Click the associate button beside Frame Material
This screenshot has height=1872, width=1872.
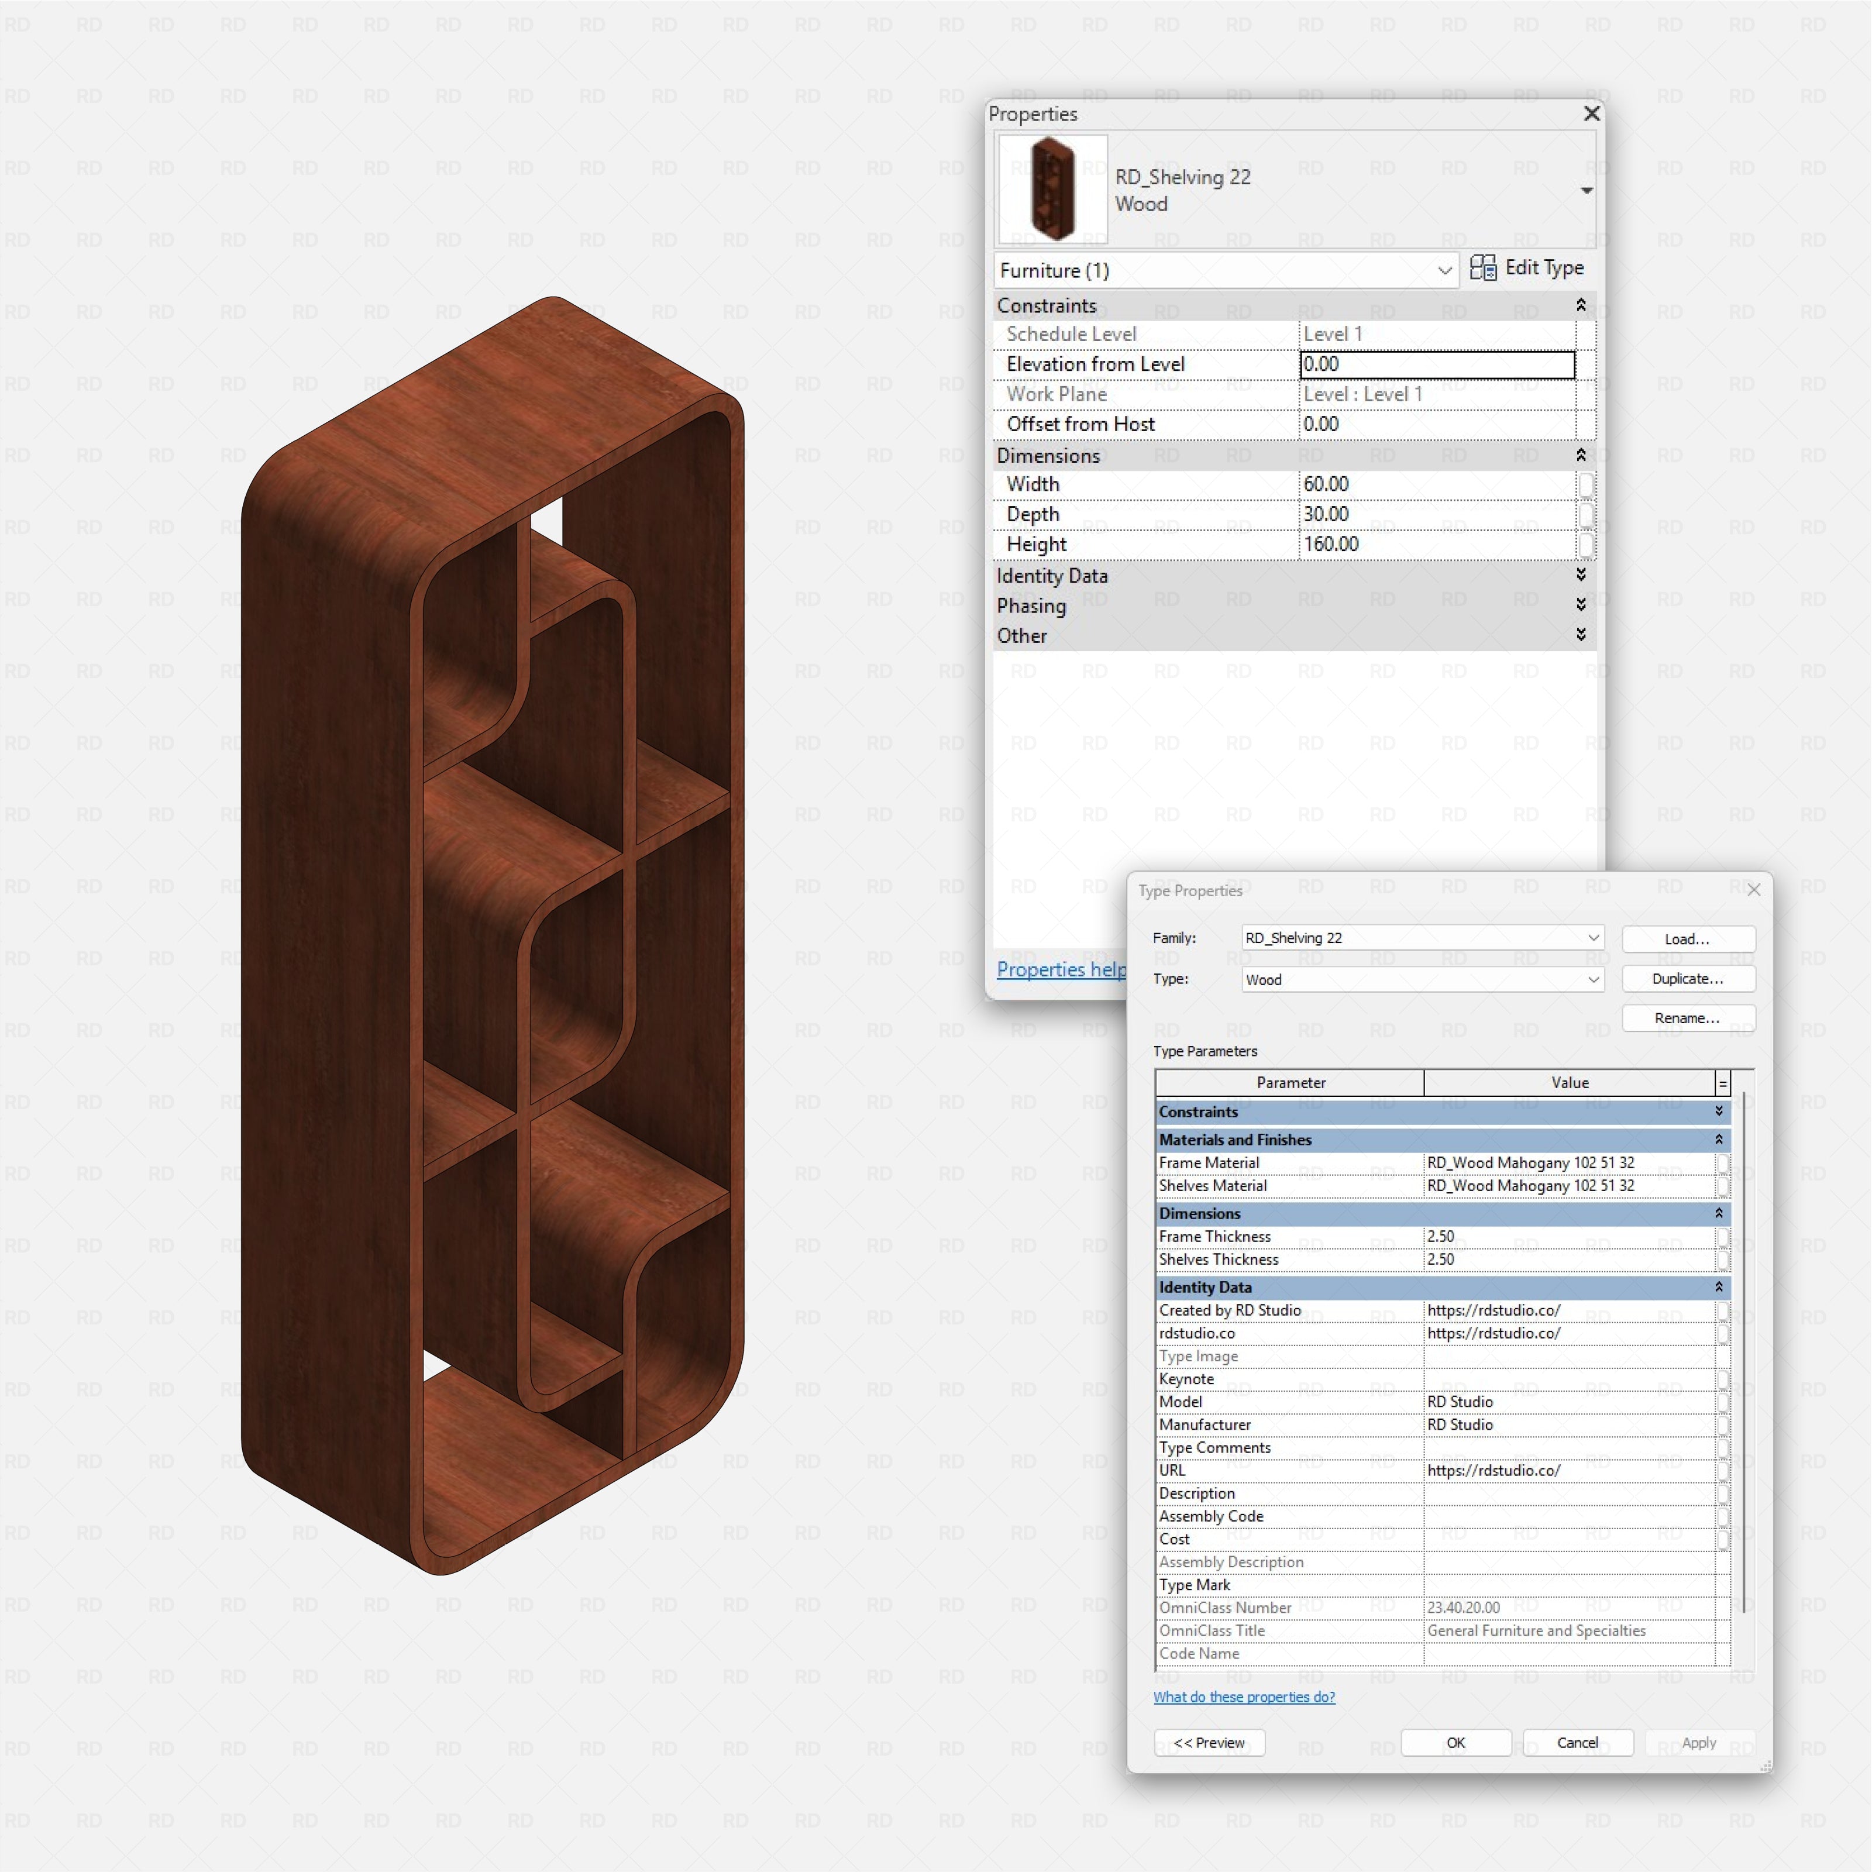click(1723, 1163)
